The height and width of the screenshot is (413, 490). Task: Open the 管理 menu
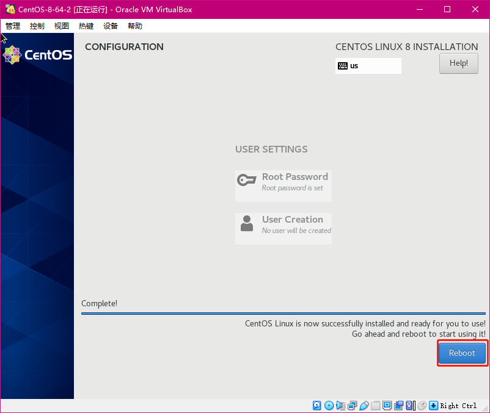13,26
